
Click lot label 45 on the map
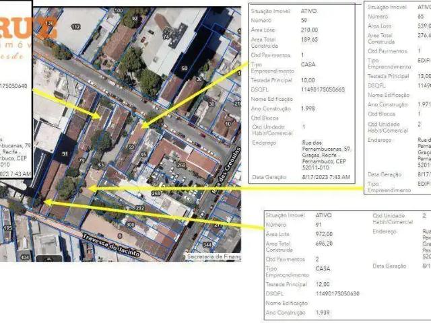(x=143, y=154)
